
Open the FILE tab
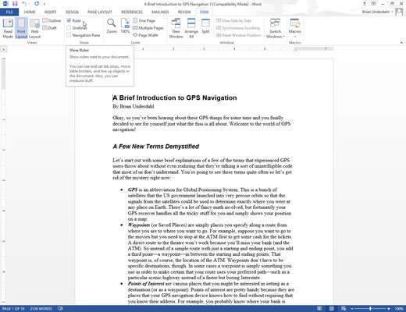[9, 12]
